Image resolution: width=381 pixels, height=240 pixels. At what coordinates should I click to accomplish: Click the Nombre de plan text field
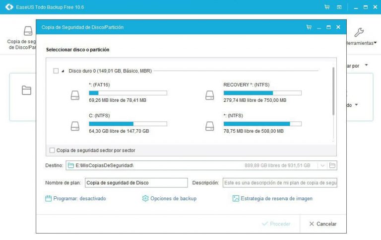tap(136, 183)
